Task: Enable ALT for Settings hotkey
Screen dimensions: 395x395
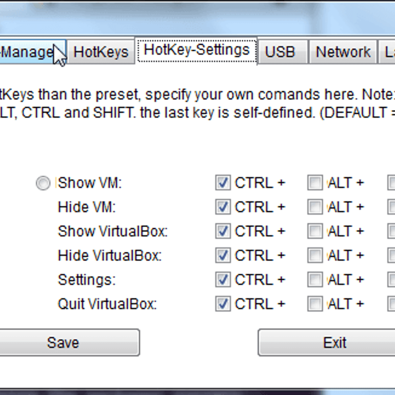Action: click(315, 280)
